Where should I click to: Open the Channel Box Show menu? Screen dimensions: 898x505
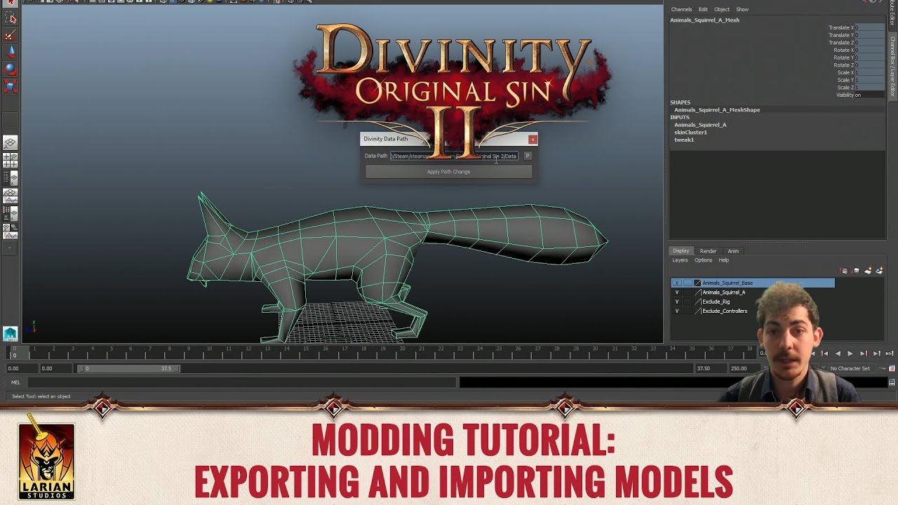(x=742, y=9)
